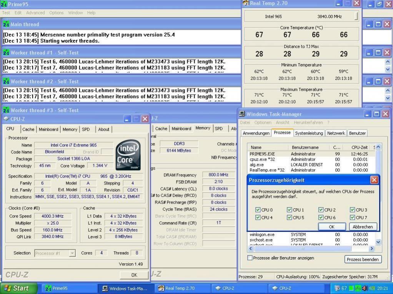Screen dimensions: 393x294
Task: Click the Worker thread #1 window icon
Action: click(6, 53)
